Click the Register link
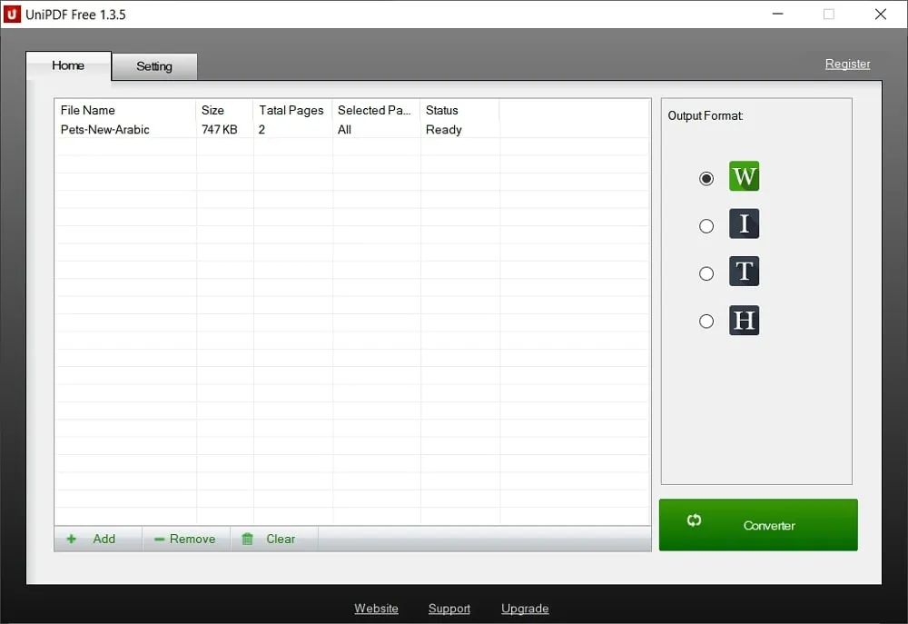This screenshot has width=908, height=624. point(847,64)
